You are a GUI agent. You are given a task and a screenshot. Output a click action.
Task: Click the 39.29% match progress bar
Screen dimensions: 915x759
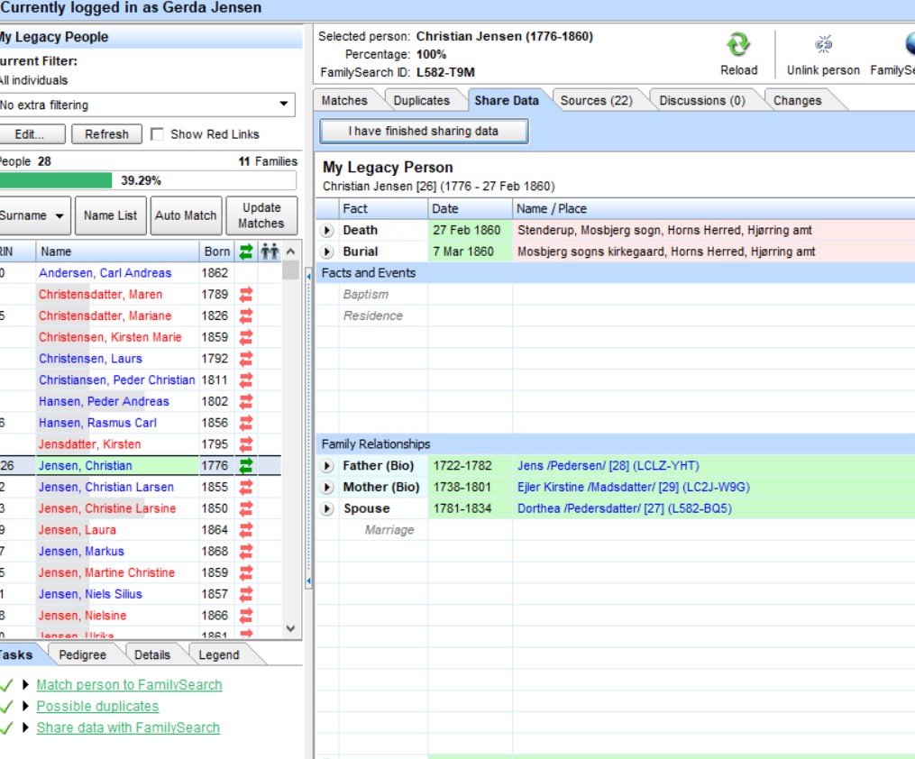tap(148, 180)
